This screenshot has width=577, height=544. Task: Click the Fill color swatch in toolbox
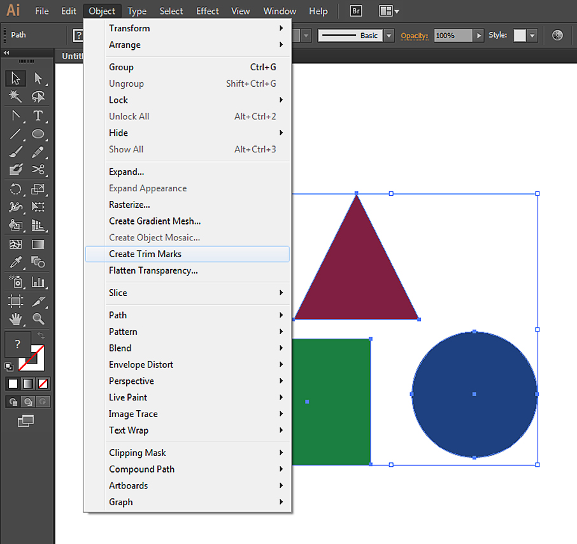17,345
